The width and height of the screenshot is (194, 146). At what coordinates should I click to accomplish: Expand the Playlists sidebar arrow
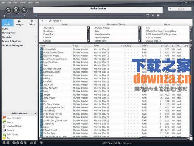tap(35, 37)
